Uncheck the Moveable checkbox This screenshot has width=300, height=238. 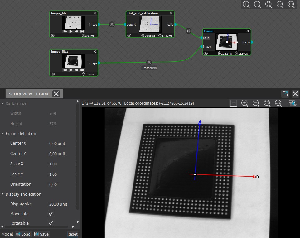point(51,214)
